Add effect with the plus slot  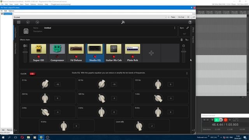coord(151,53)
